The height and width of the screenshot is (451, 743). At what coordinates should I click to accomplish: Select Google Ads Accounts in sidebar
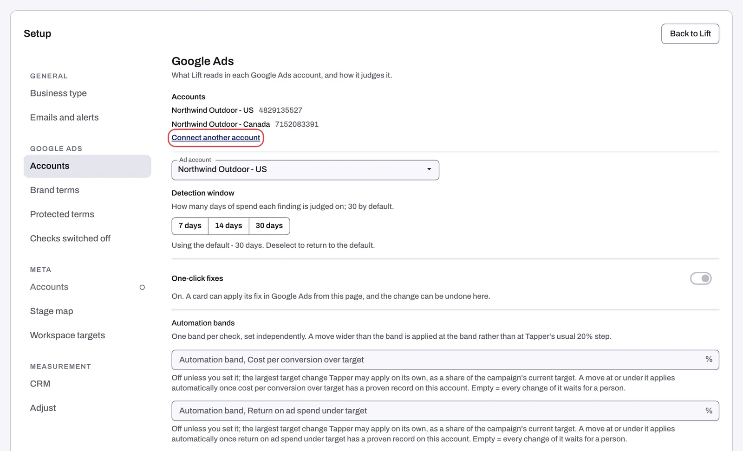point(87,166)
